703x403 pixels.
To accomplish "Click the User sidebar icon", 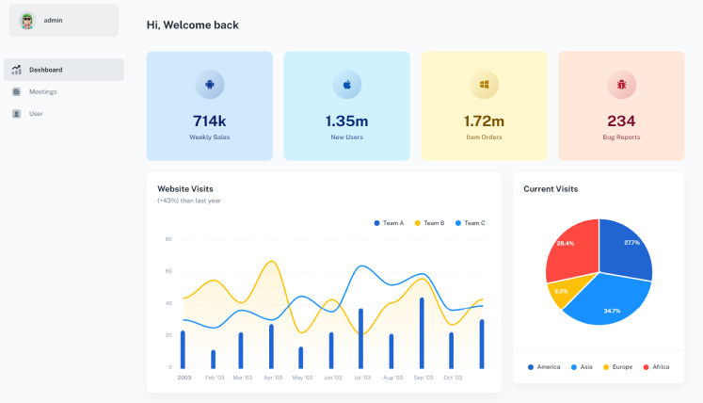I will (x=17, y=114).
